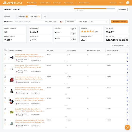Click external link icon for TSA-Approved Clear Travel row
Viewport: 132px width, 132px height.
pyautogui.click(x=127, y=73)
